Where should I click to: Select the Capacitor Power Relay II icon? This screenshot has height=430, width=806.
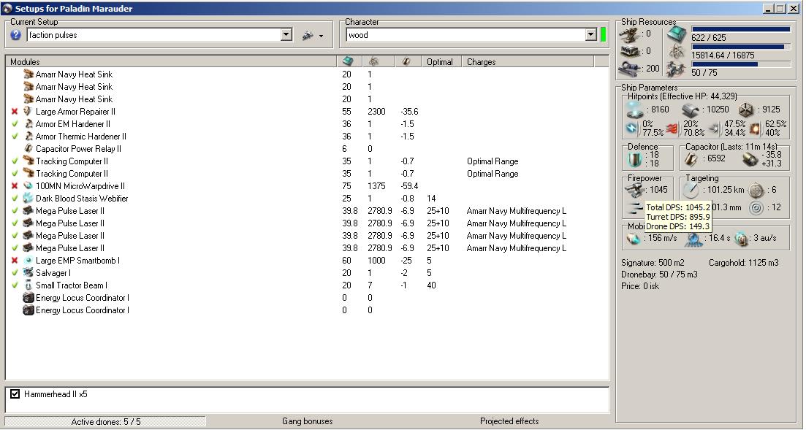point(28,148)
